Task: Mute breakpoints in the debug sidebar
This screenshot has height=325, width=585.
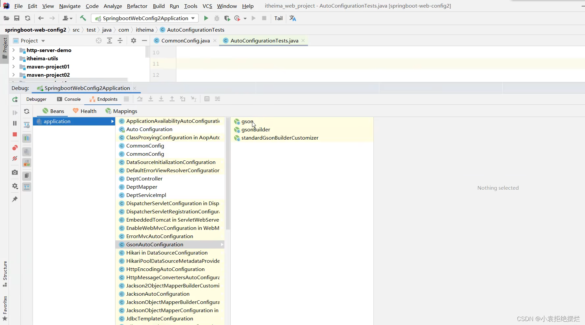Action: click(x=15, y=159)
